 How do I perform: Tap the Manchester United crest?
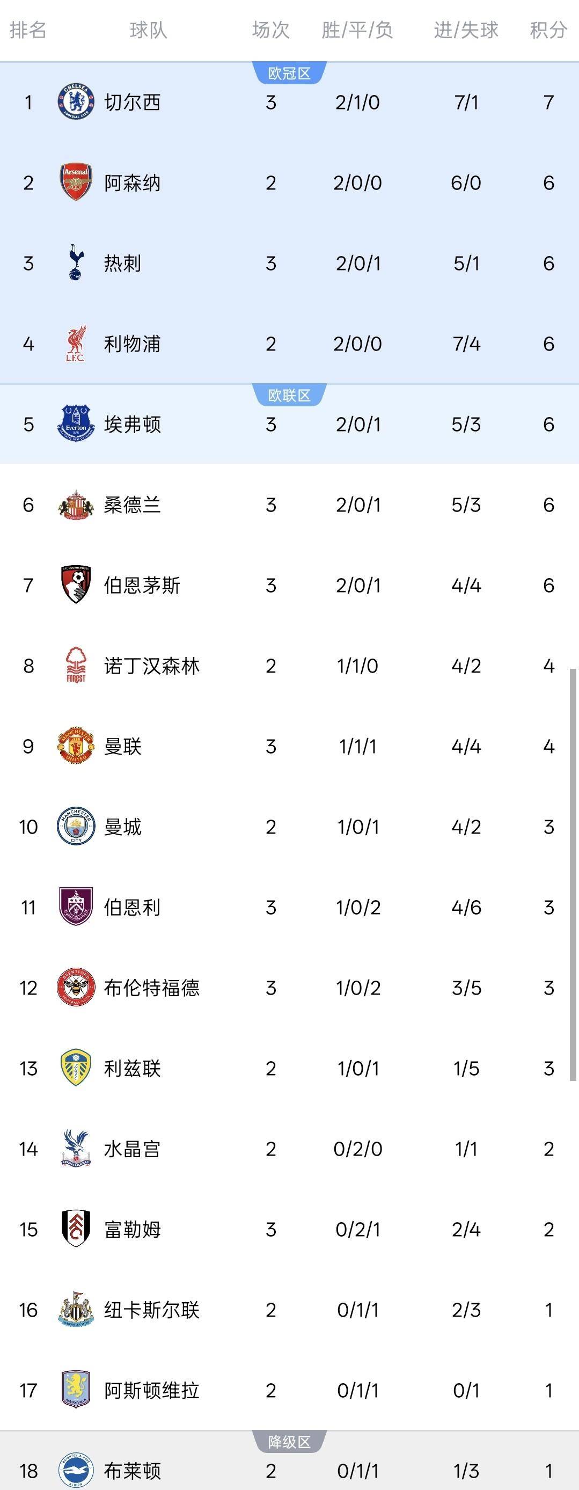[76, 746]
